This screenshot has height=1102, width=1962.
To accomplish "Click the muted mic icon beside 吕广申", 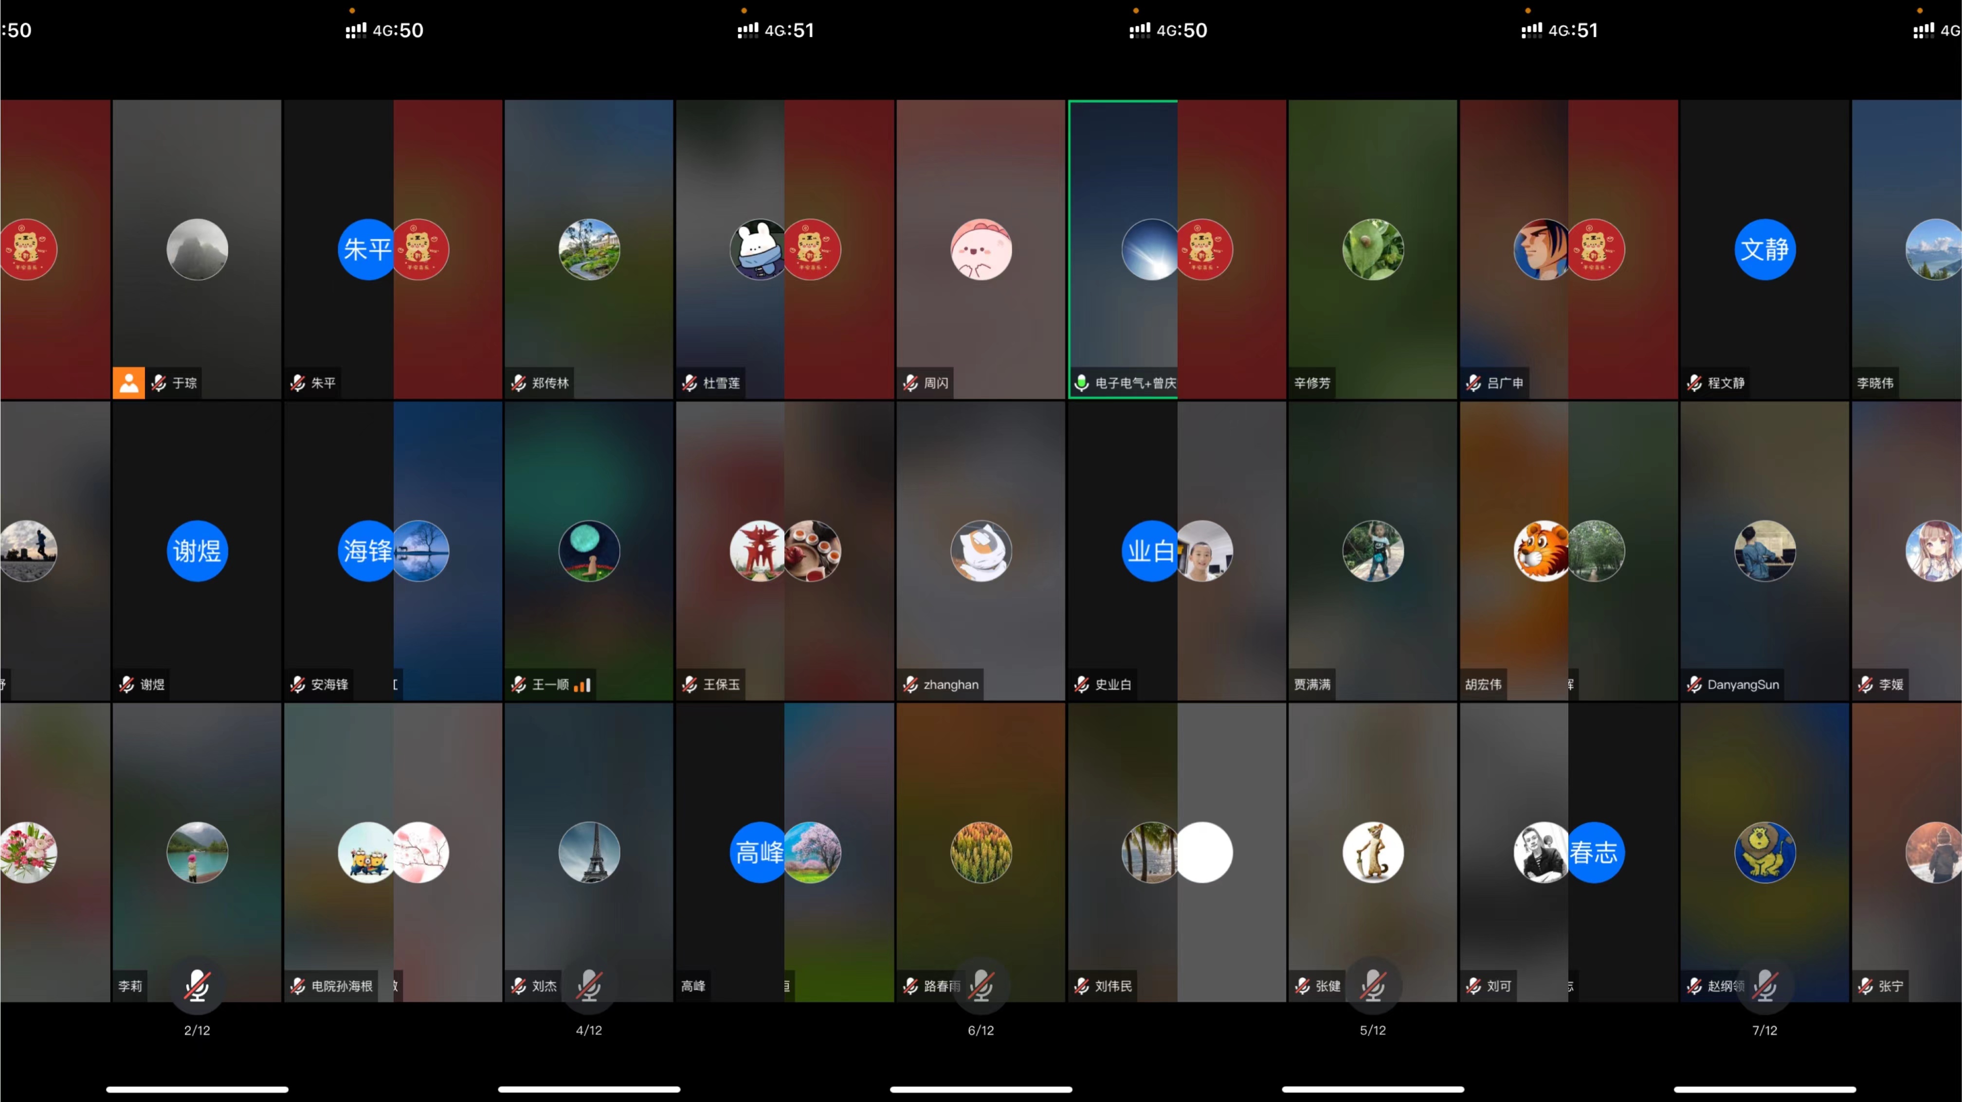I will (x=1474, y=383).
